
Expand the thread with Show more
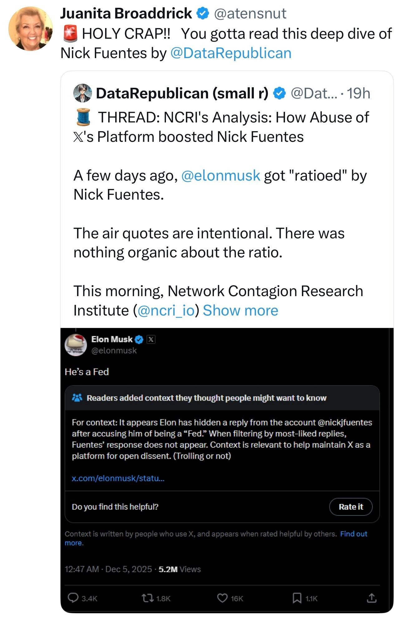[240, 310]
